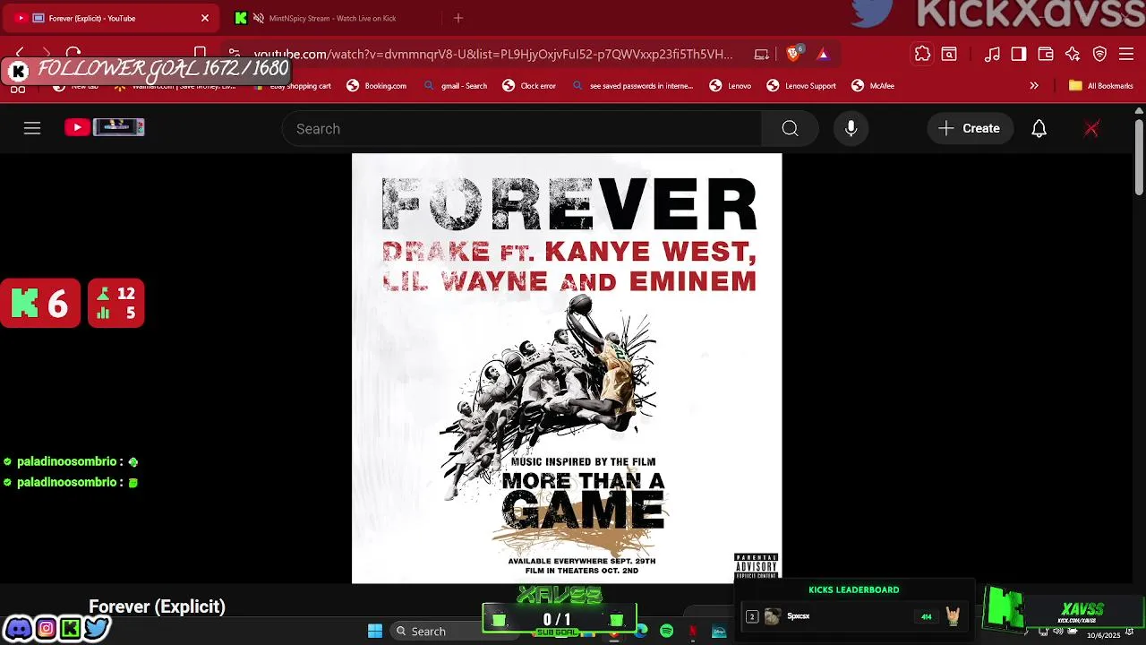Go to YouTube home via logo
Image resolution: width=1146 pixels, height=645 pixels.
105,127
